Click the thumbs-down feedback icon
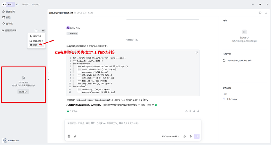This screenshot has width=271, height=145. [x=190, y=111]
